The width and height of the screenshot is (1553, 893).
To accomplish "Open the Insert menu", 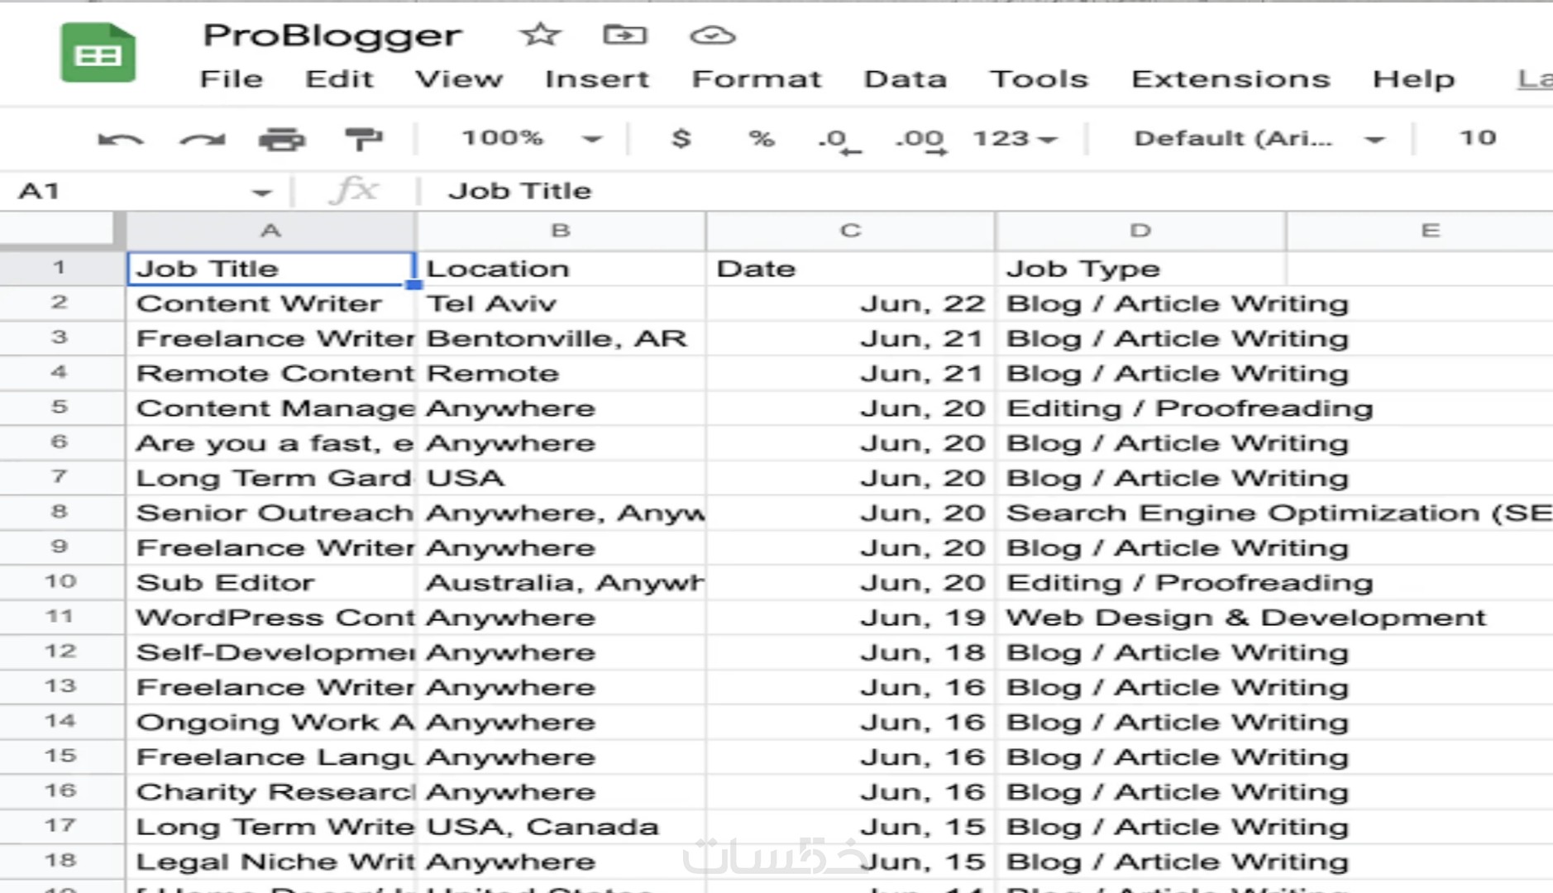I will click(x=597, y=79).
